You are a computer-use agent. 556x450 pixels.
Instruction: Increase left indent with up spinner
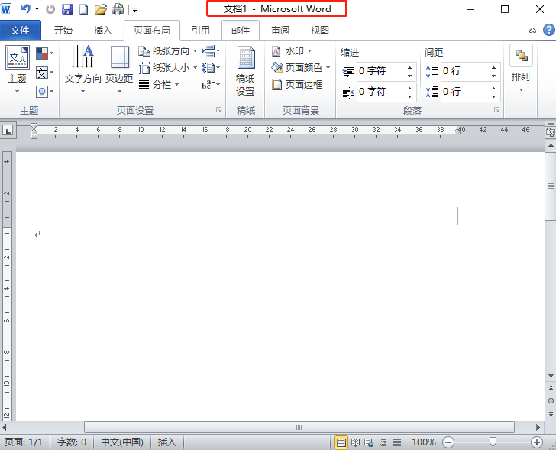tap(409, 67)
